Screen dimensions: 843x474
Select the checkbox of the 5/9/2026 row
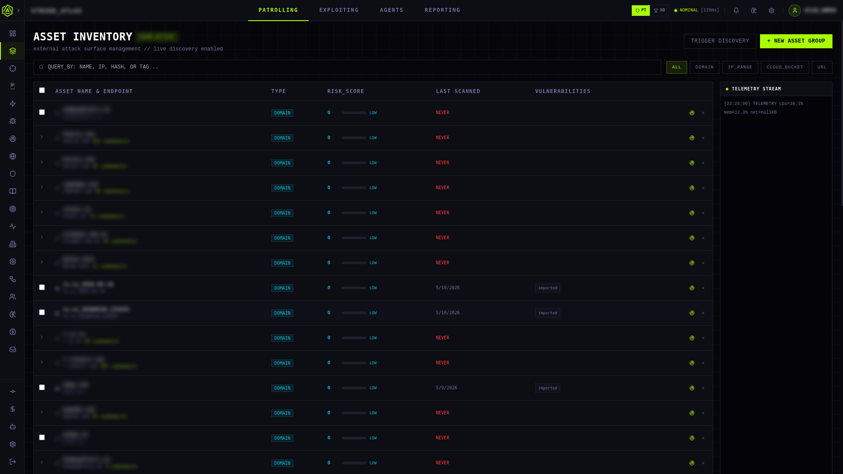pos(42,388)
